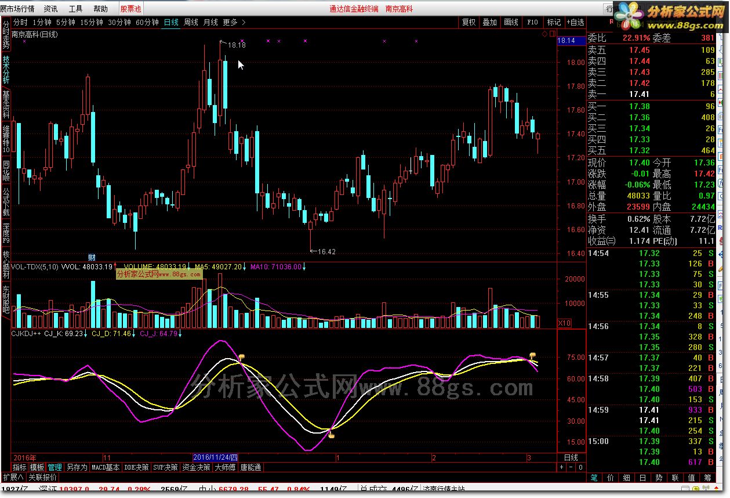This screenshot has width=730, height=498.
Task: Select the 筹 chip distribution tab
Action: [x=708, y=478]
